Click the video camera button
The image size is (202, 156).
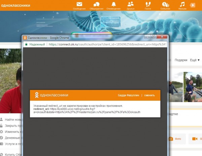195,139
